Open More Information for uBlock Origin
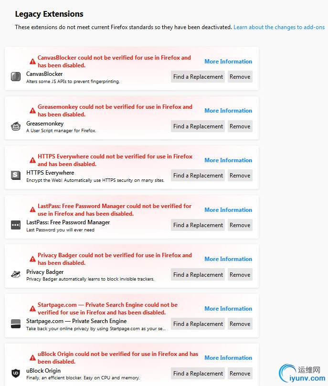Screen dimensions: 328x386 228,358
